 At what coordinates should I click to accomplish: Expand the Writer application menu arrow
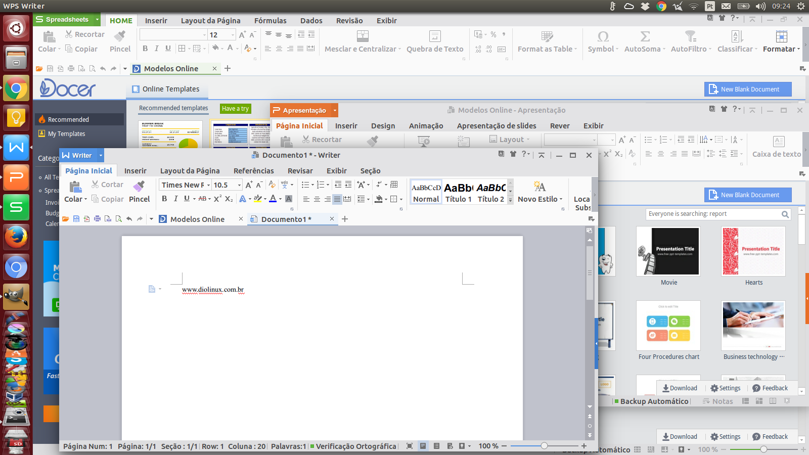coord(101,155)
